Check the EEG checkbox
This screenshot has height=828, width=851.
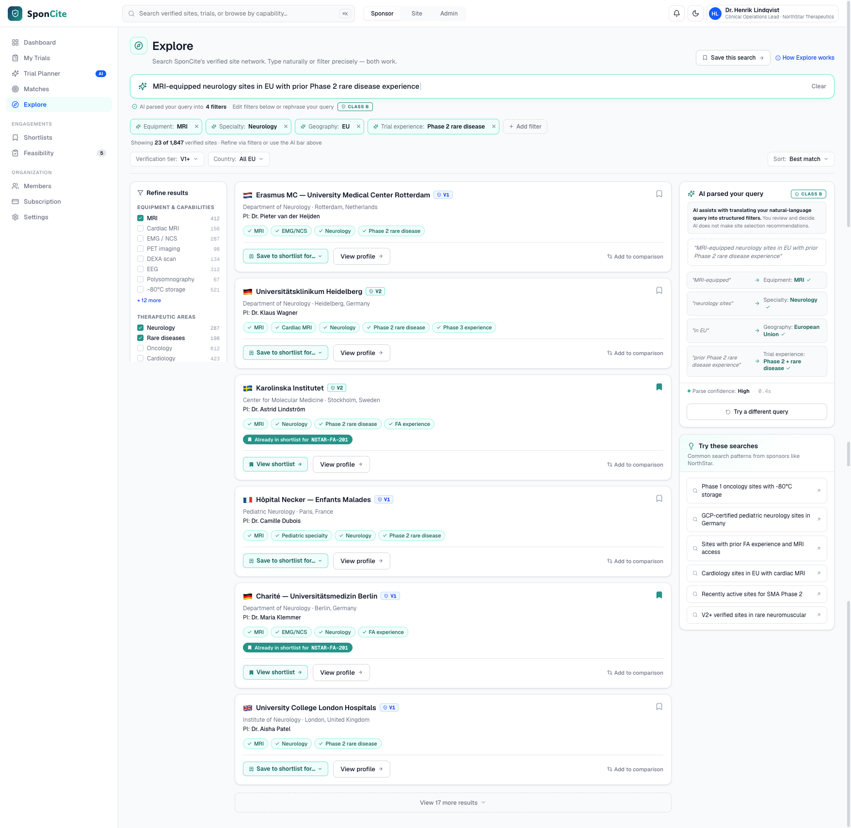click(x=140, y=269)
